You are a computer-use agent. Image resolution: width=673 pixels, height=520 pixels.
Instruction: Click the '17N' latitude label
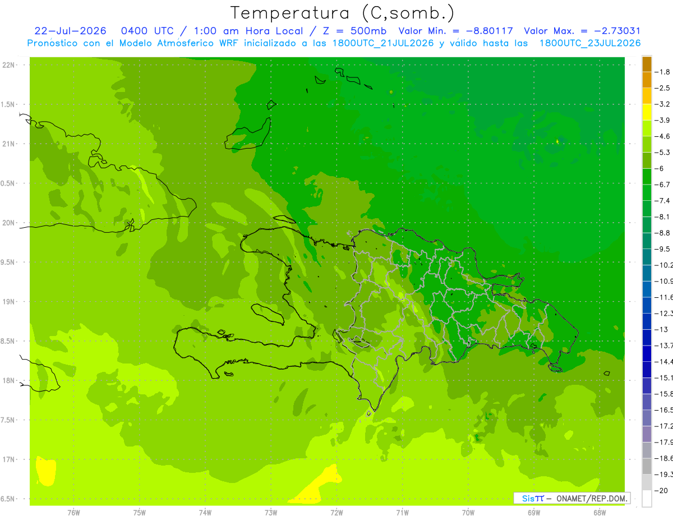pyautogui.click(x=10, y=459)
